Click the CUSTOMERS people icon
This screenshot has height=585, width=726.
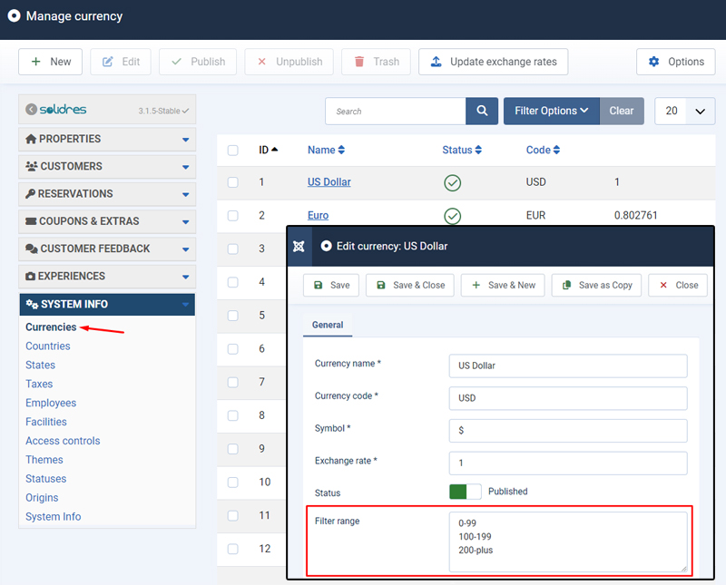pyautogui.click(x=31, y=166)
